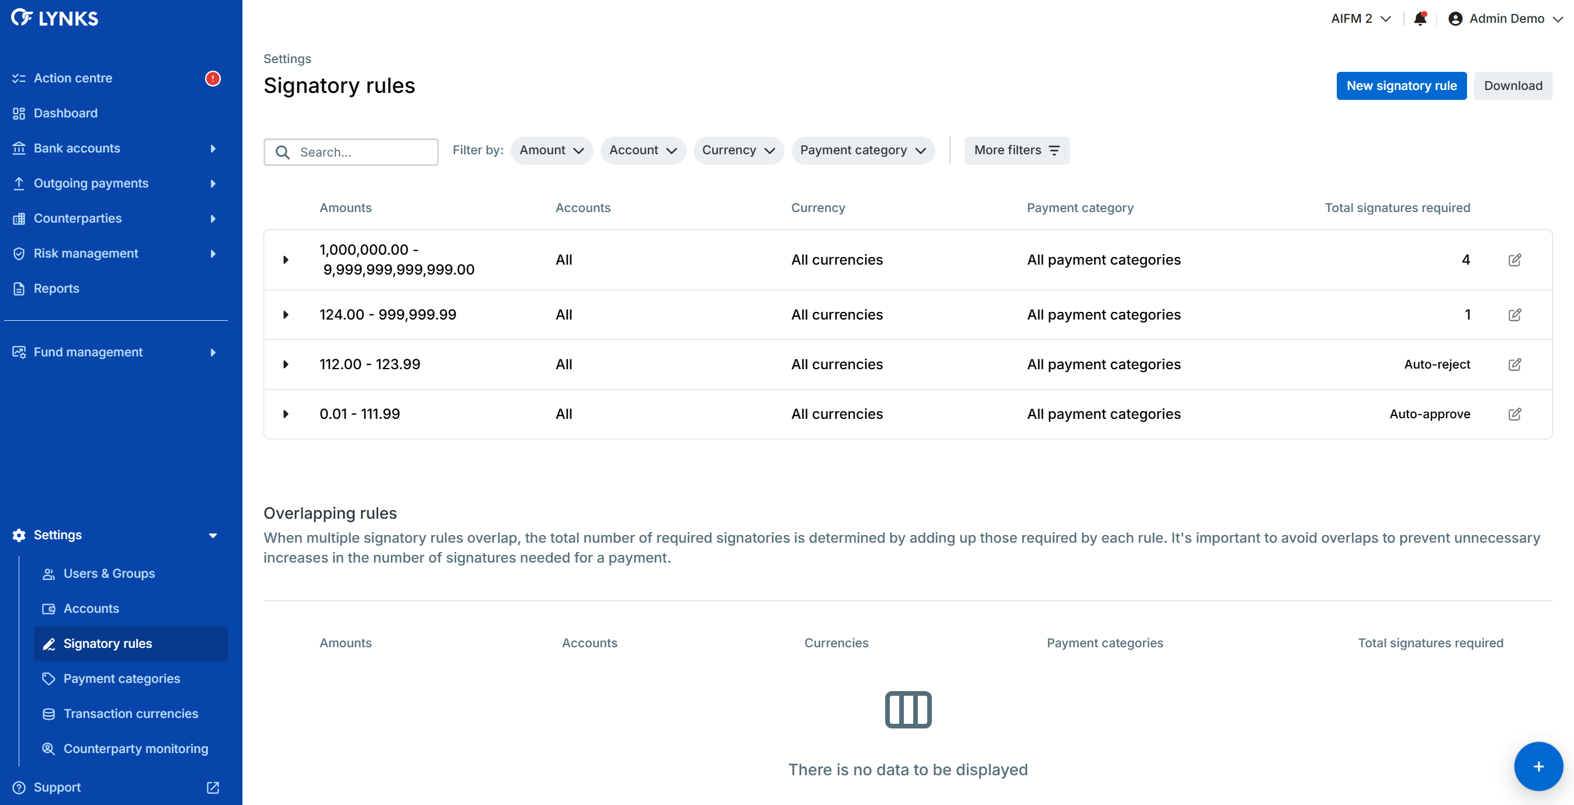Click edit icon for Auto-reject rule
Screen dimensions: 1574x805
(1514, 365)
